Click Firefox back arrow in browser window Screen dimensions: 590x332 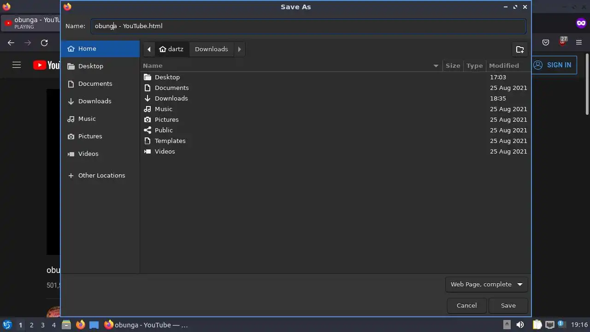coord(11,42)
